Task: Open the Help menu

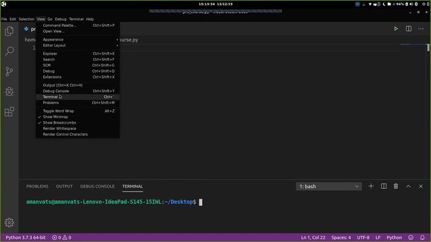Action: point(90,19)
